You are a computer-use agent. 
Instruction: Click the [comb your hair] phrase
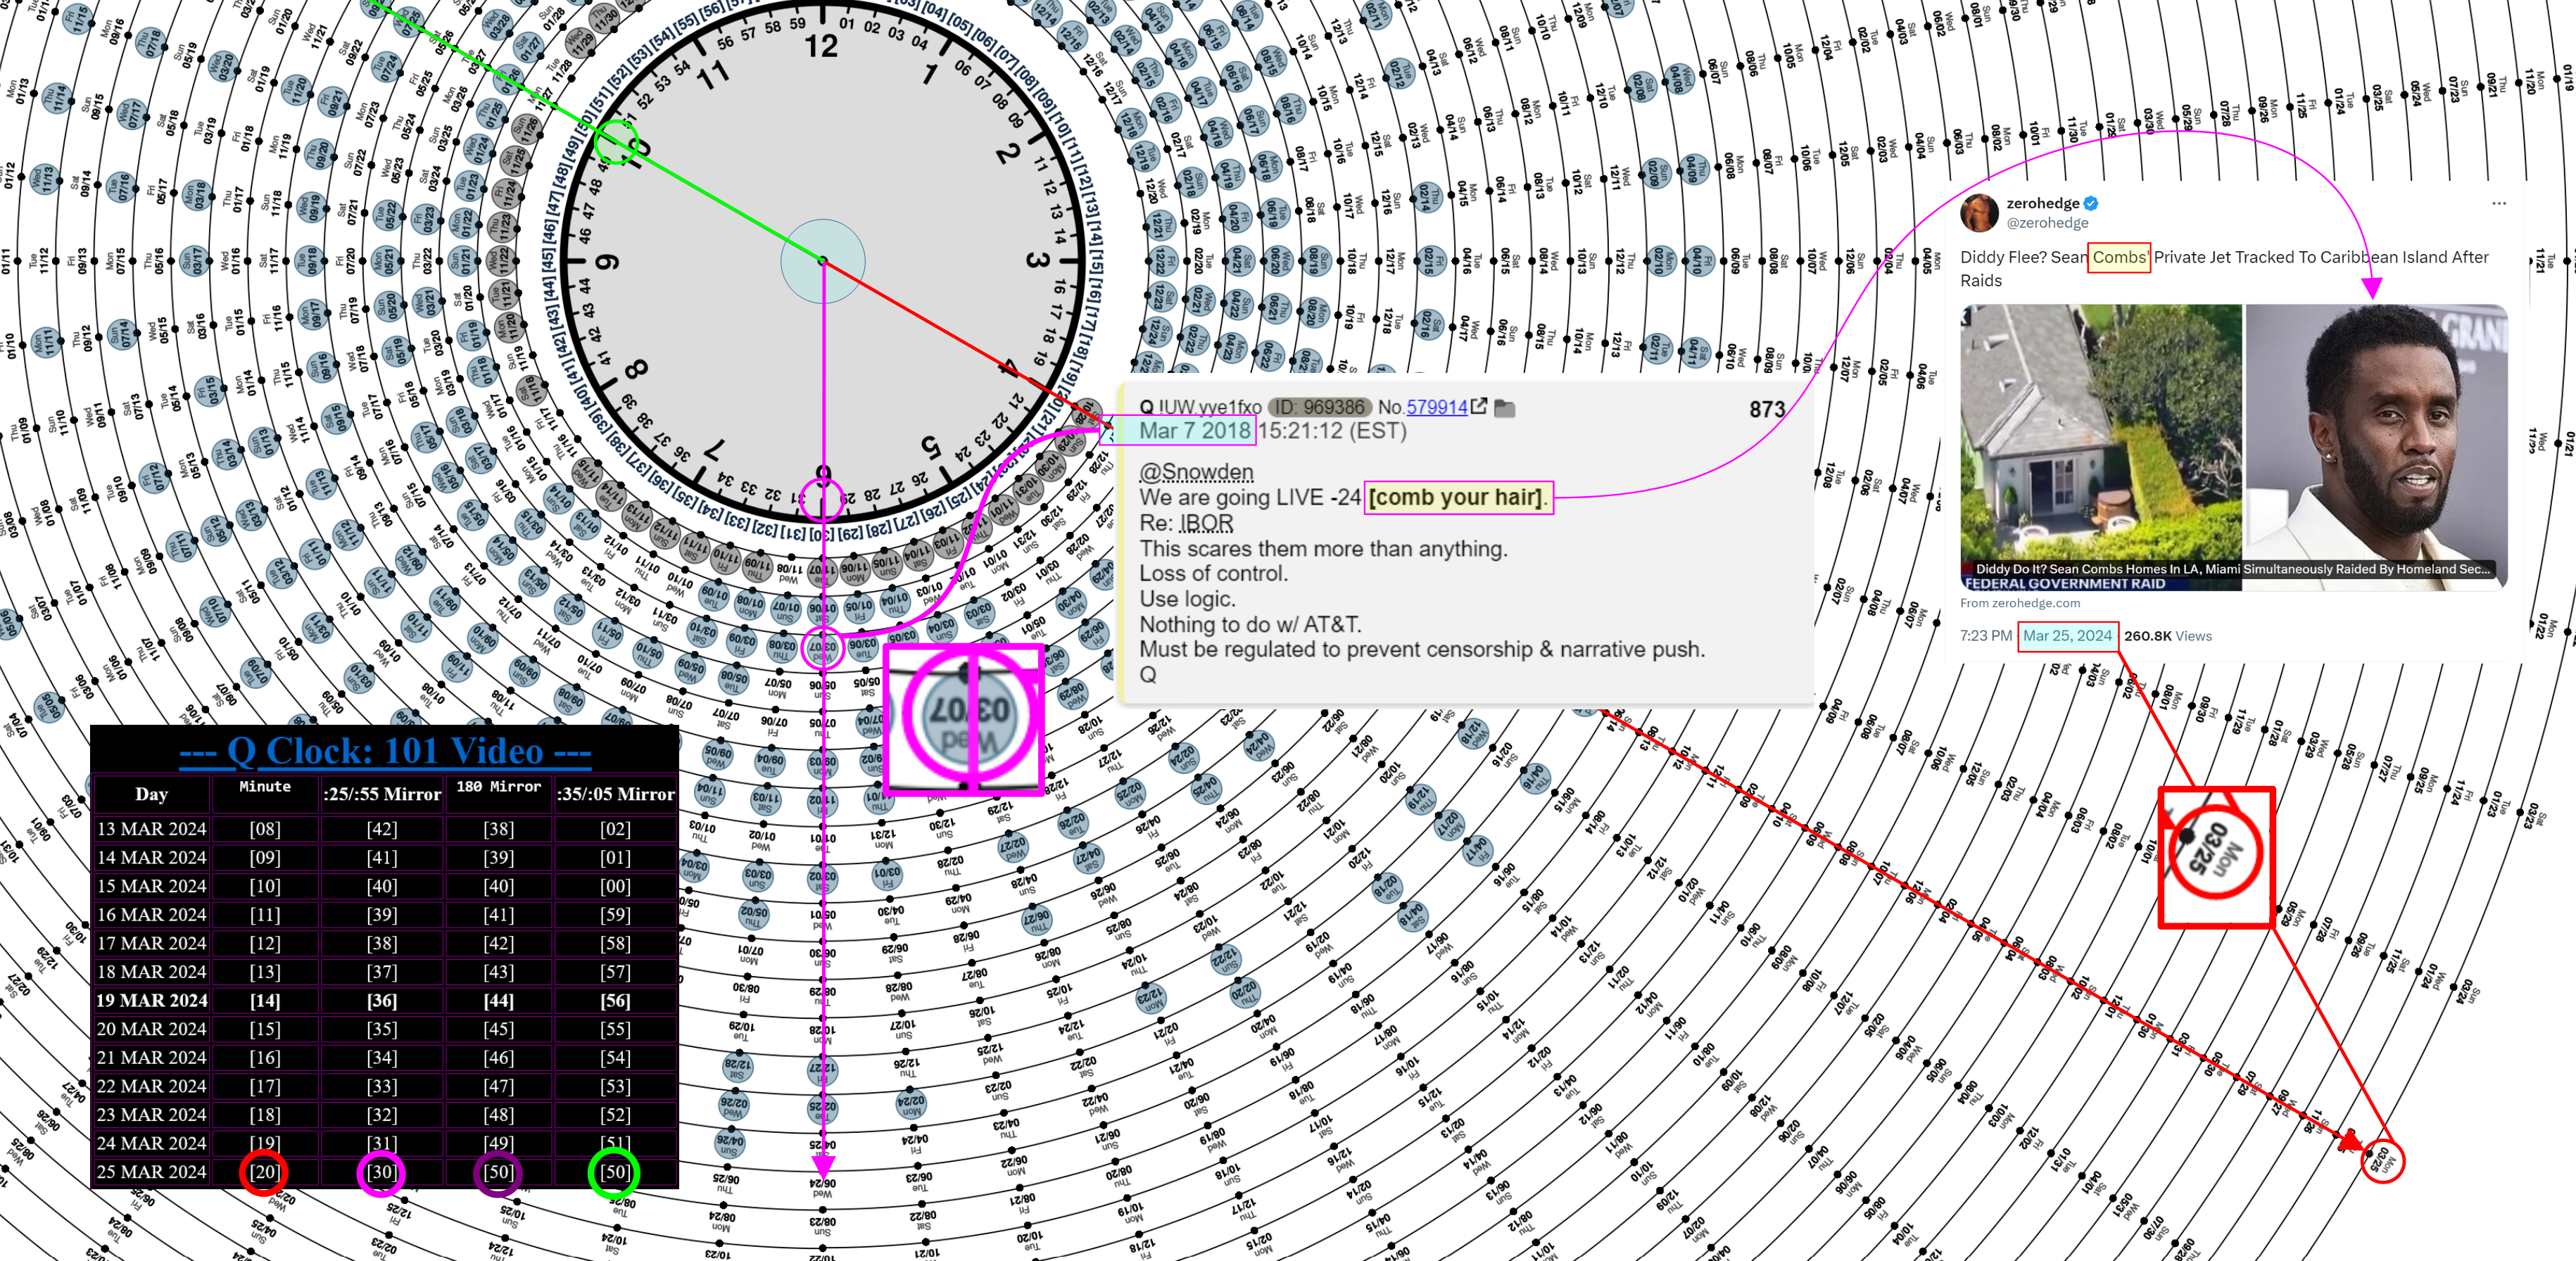(x=1457, y=497)
